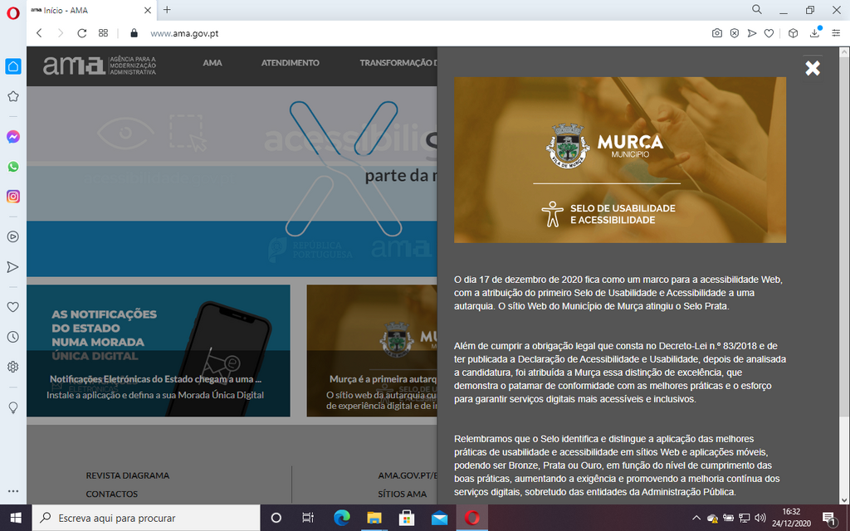Viewport: 850px width, 531px height.
Task: Open the REVISTA DIAGRAMA link
Action: tap(127, 475)
